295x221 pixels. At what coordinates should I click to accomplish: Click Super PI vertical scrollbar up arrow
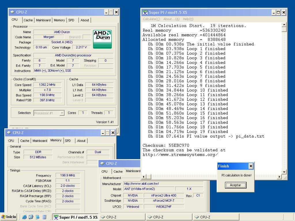point(284,25)
